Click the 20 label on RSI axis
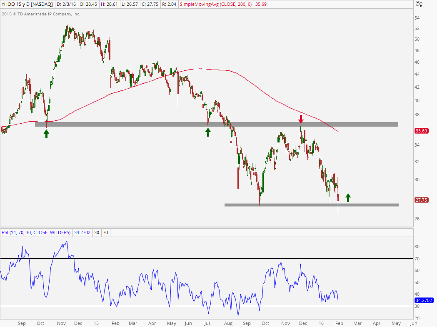 click(x=417, y=318)
